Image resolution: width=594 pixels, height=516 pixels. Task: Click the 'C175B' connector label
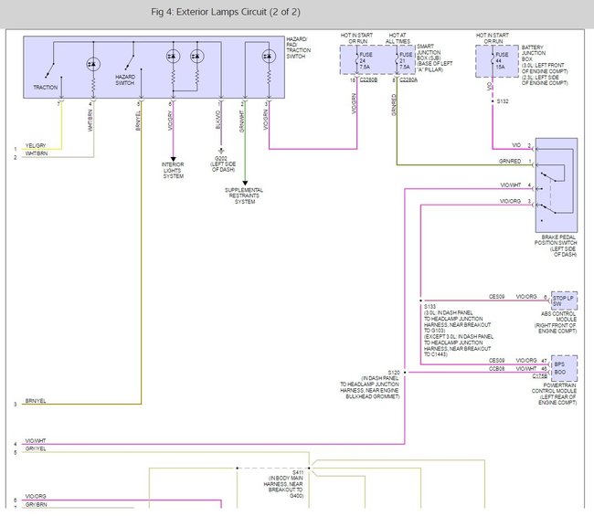tap(540, 376)
